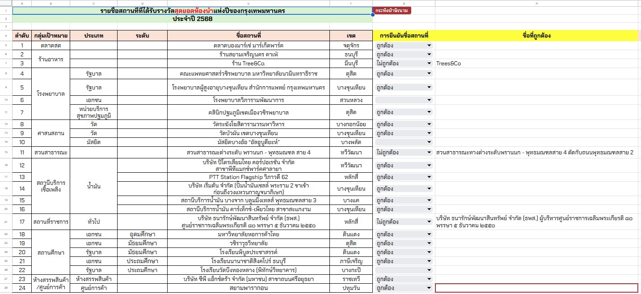Screen dimensions: 641x294
Task: Click the selected empty cell beside สยามพารากอน dropdown
Action: 536,288
